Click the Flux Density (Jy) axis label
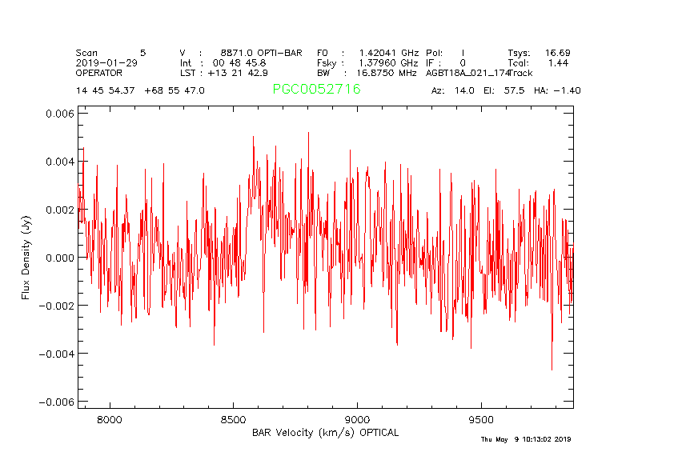This screenshot has width=674, height=476. pyautogui.click(x=26, y=258)
